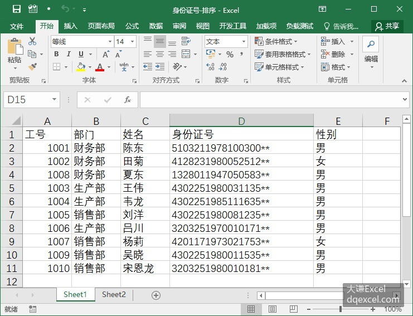Toggle Underline formatting

[x=81, y=54]
